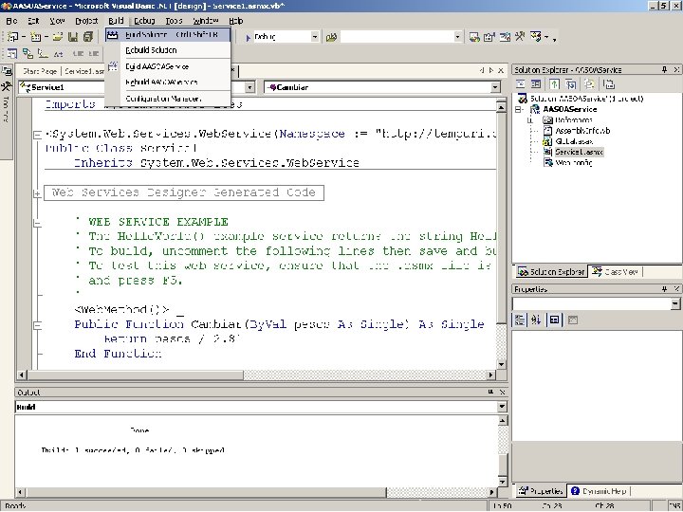Open the Service1 class name dropdown
This screenshot has width=683, height=512.
coord(249,87)
